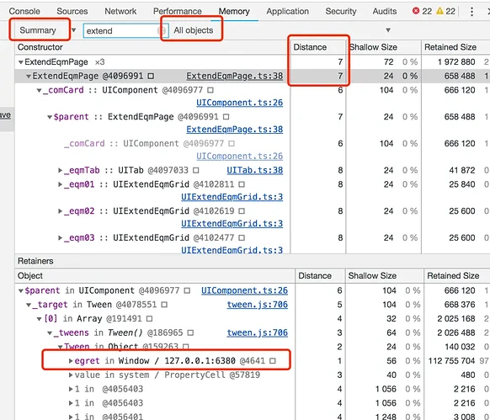Expand egret in Window retainer row

71,361
